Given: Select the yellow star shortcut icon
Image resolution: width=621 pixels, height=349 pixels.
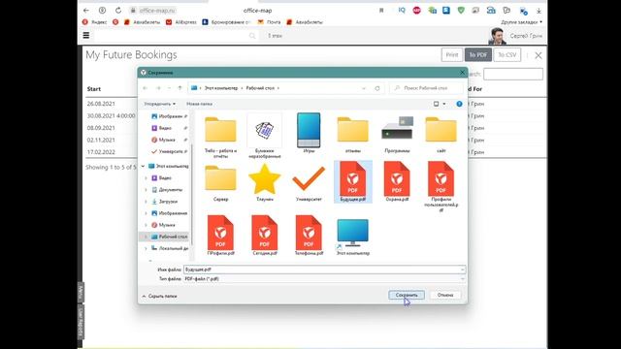Looking at the screenshot, I should tap(264, 183).
